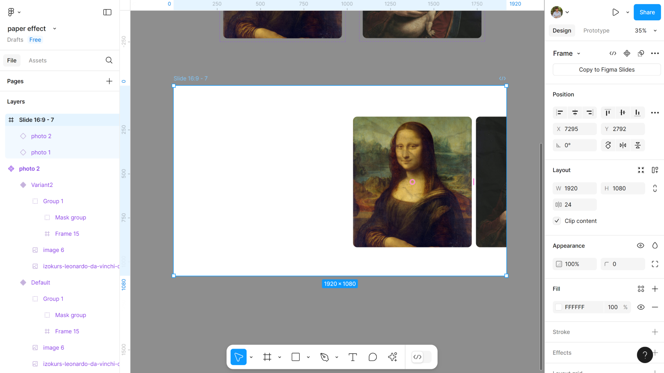The height and width of the screenshot is (373, 664).
Task: Open the 35% zoom dropdown
Action: tap(646, 31)
